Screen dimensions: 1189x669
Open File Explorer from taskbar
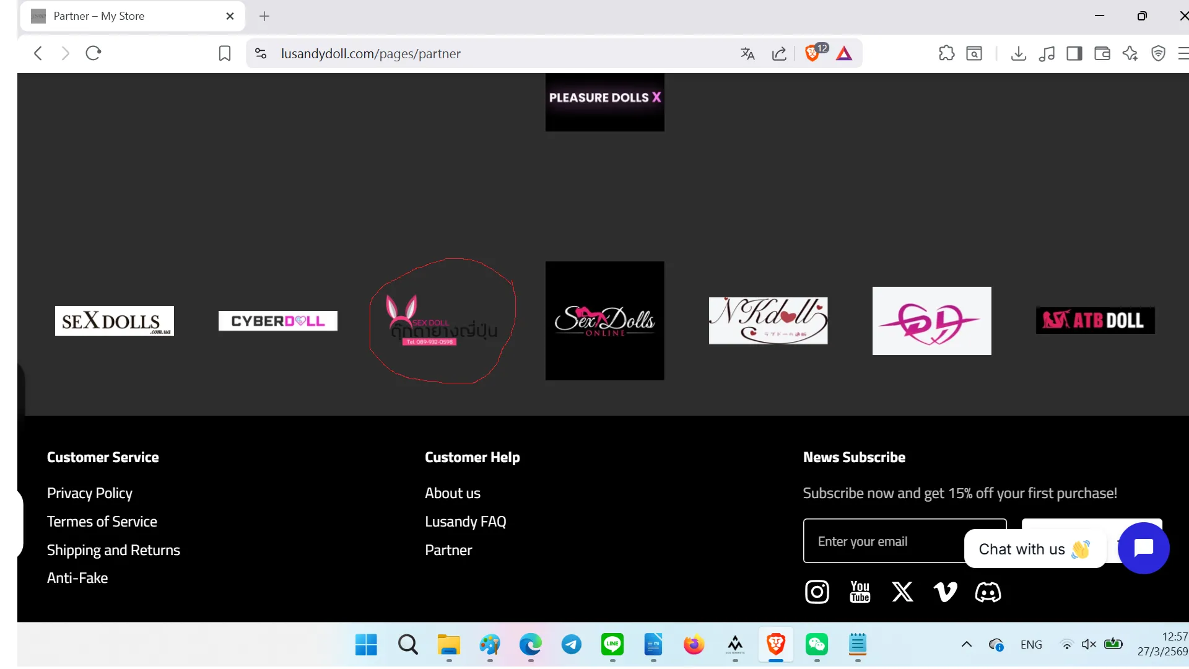click(x=449, y=645)
